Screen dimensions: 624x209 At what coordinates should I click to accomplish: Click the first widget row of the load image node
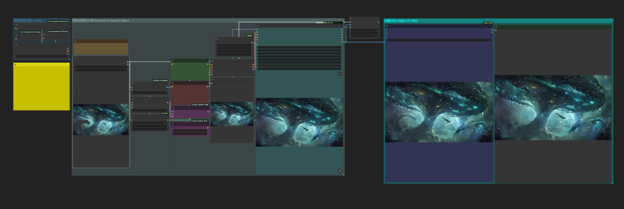click(x=101, y=67)
